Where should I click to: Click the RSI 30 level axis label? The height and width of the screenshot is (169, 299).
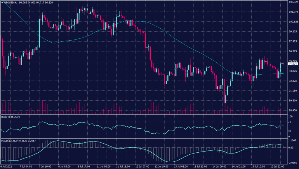click(x=290, y=131)
